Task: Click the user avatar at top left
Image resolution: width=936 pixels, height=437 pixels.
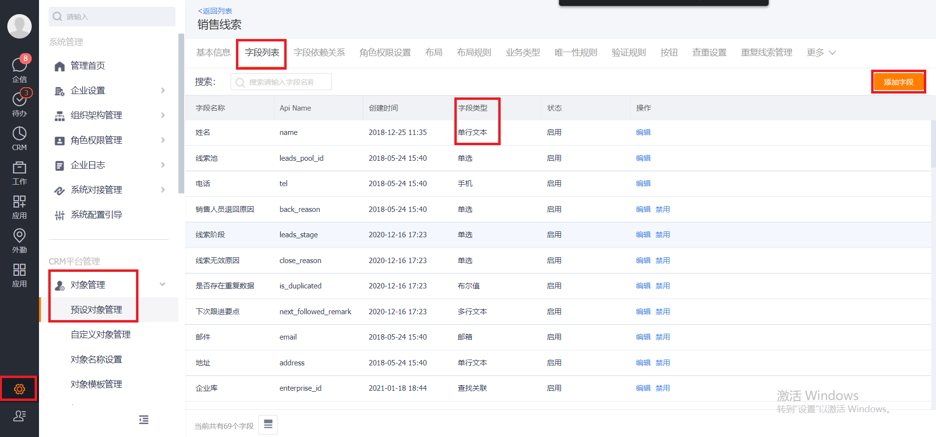Action: pos(19,26)
